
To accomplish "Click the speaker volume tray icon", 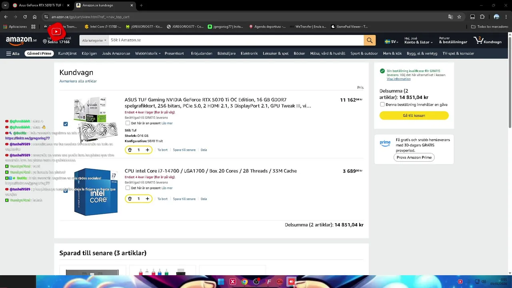I will (x=484, y=282).
